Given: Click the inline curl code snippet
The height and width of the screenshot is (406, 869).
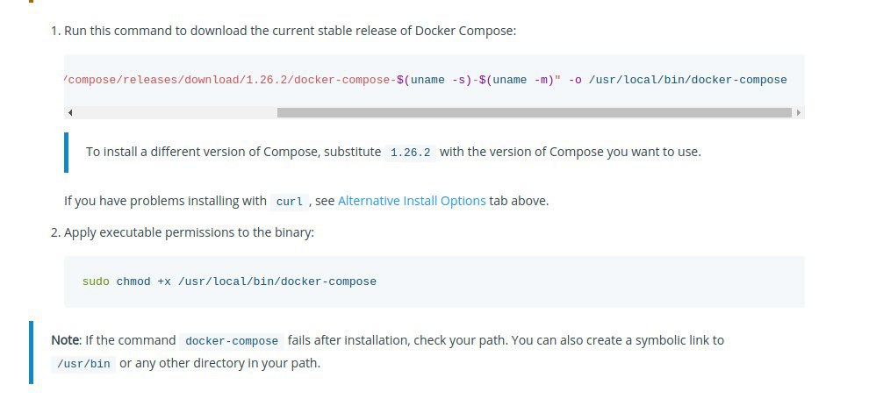Looking at the screenshot, I should coord(290,202).
